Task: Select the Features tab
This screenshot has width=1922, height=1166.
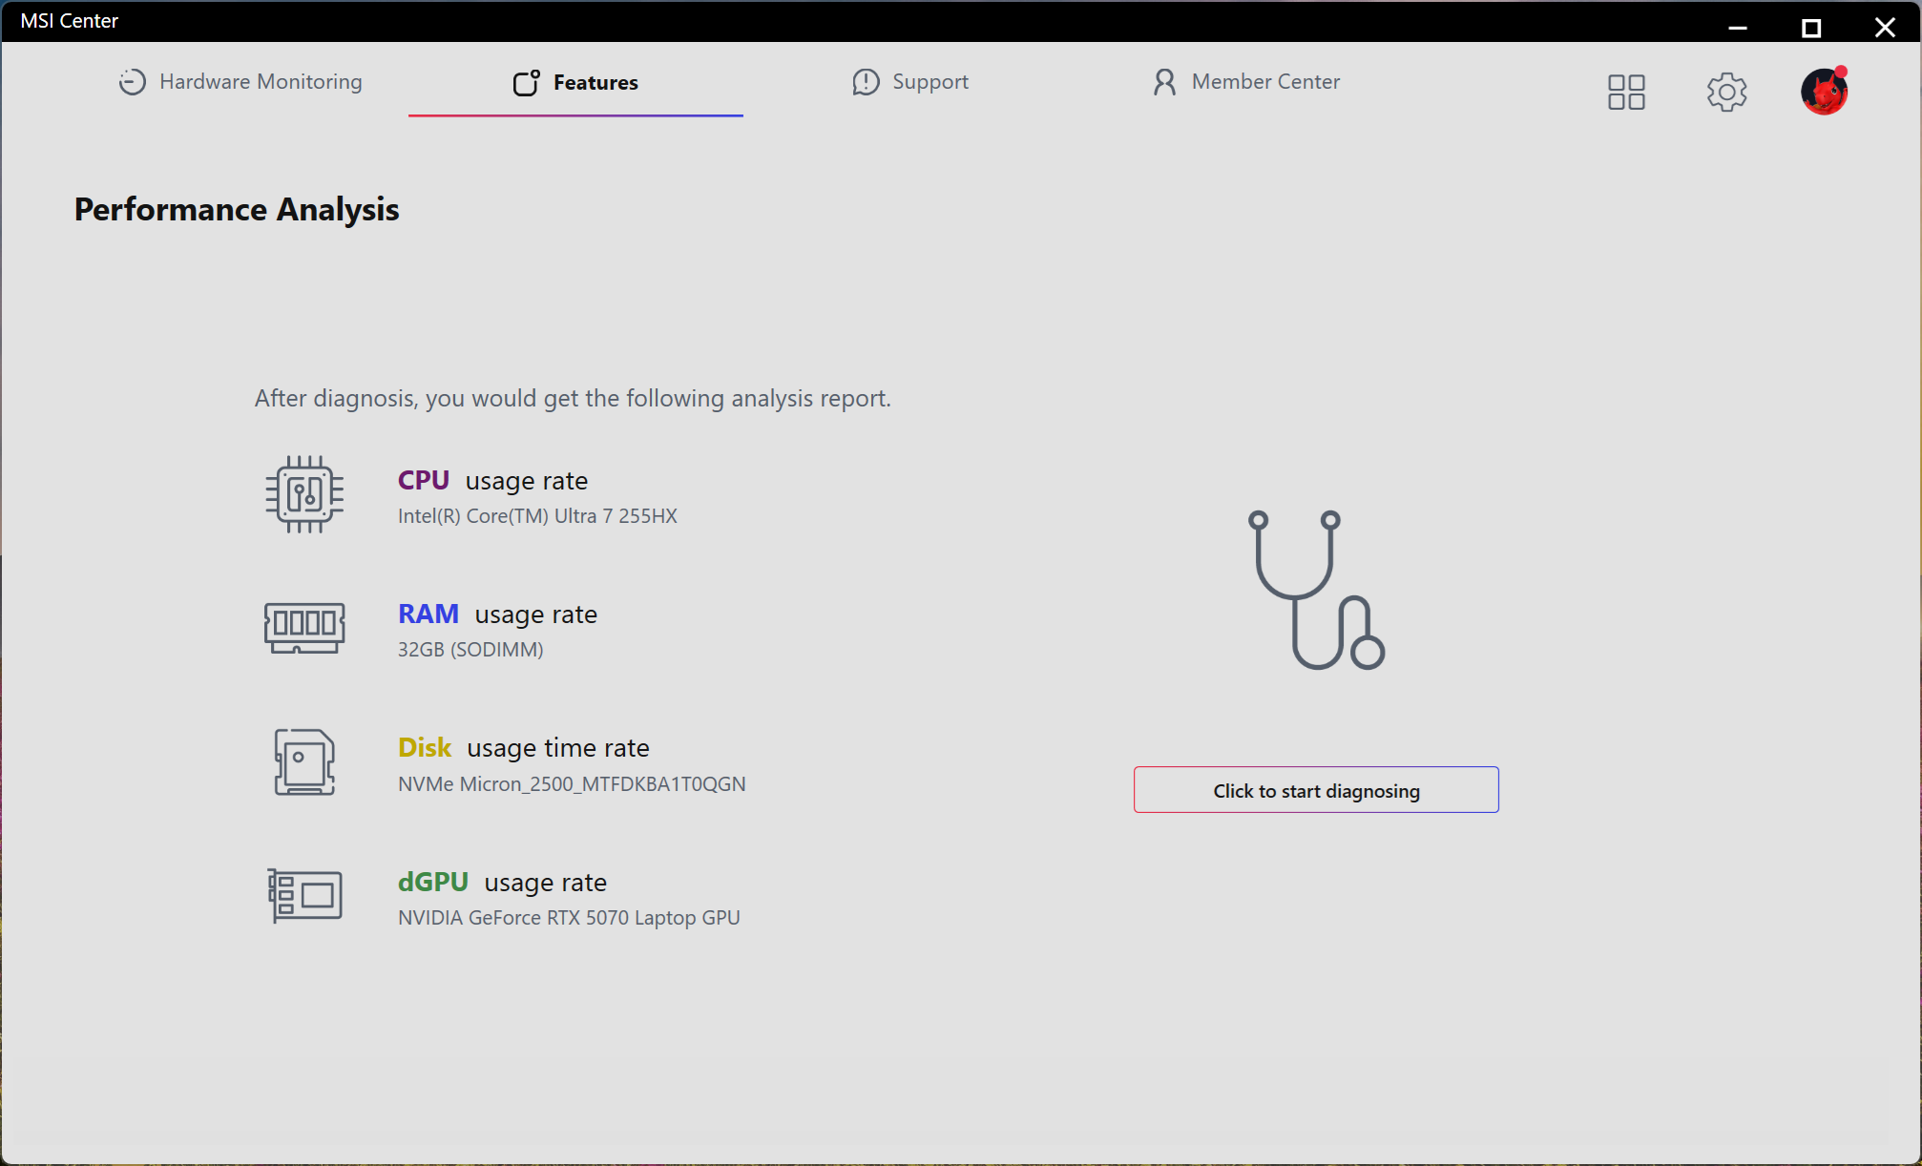Action: coord(575,83)
